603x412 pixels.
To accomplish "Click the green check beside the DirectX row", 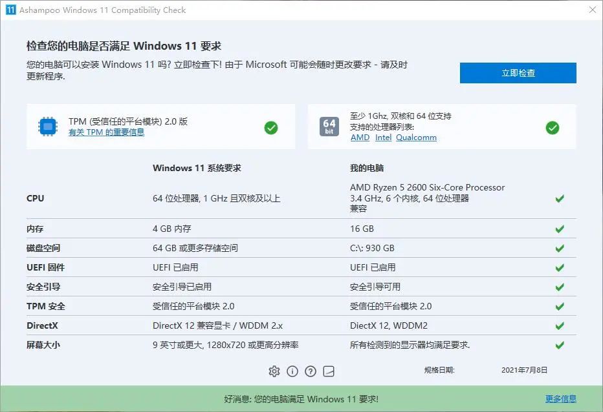I will tap(560, 325).
